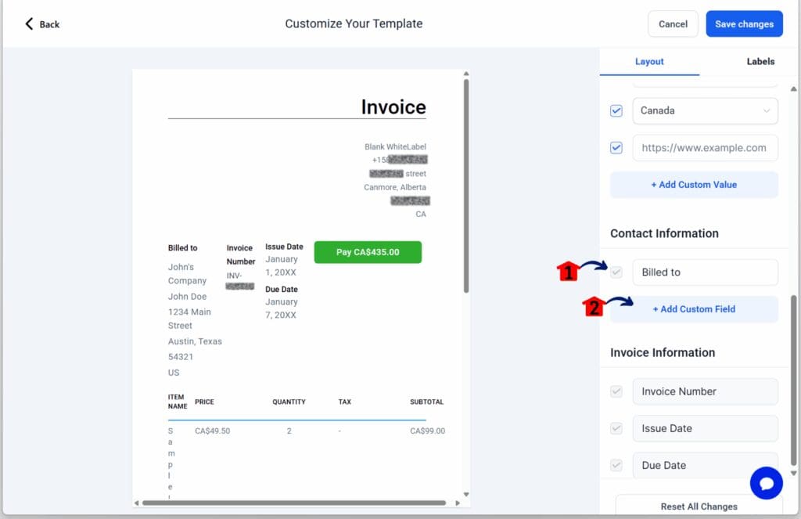The width and height of the screenshot is (801, 519).
Task: Open the live chat bubble
Action: [x=766, y=483]
